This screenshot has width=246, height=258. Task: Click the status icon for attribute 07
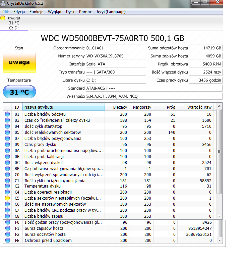[x=7, y=138]
